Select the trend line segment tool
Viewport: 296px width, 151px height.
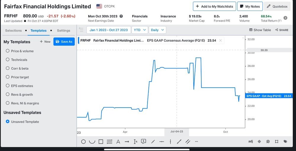[179, 142]
